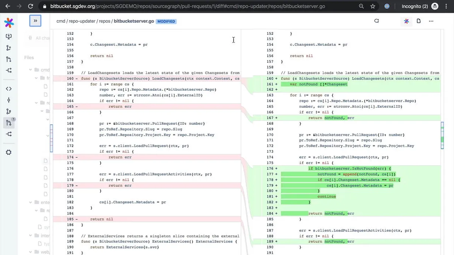The image size is (454, 255).
Task: Open the lower Forks sidebar icon
Action: [9, 134]
